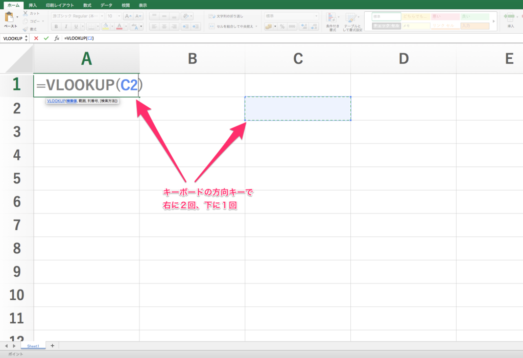The width and height of the screenshot is (523, 358).
Task: Open the データ ribbon tab
Action: coord(106,5)
